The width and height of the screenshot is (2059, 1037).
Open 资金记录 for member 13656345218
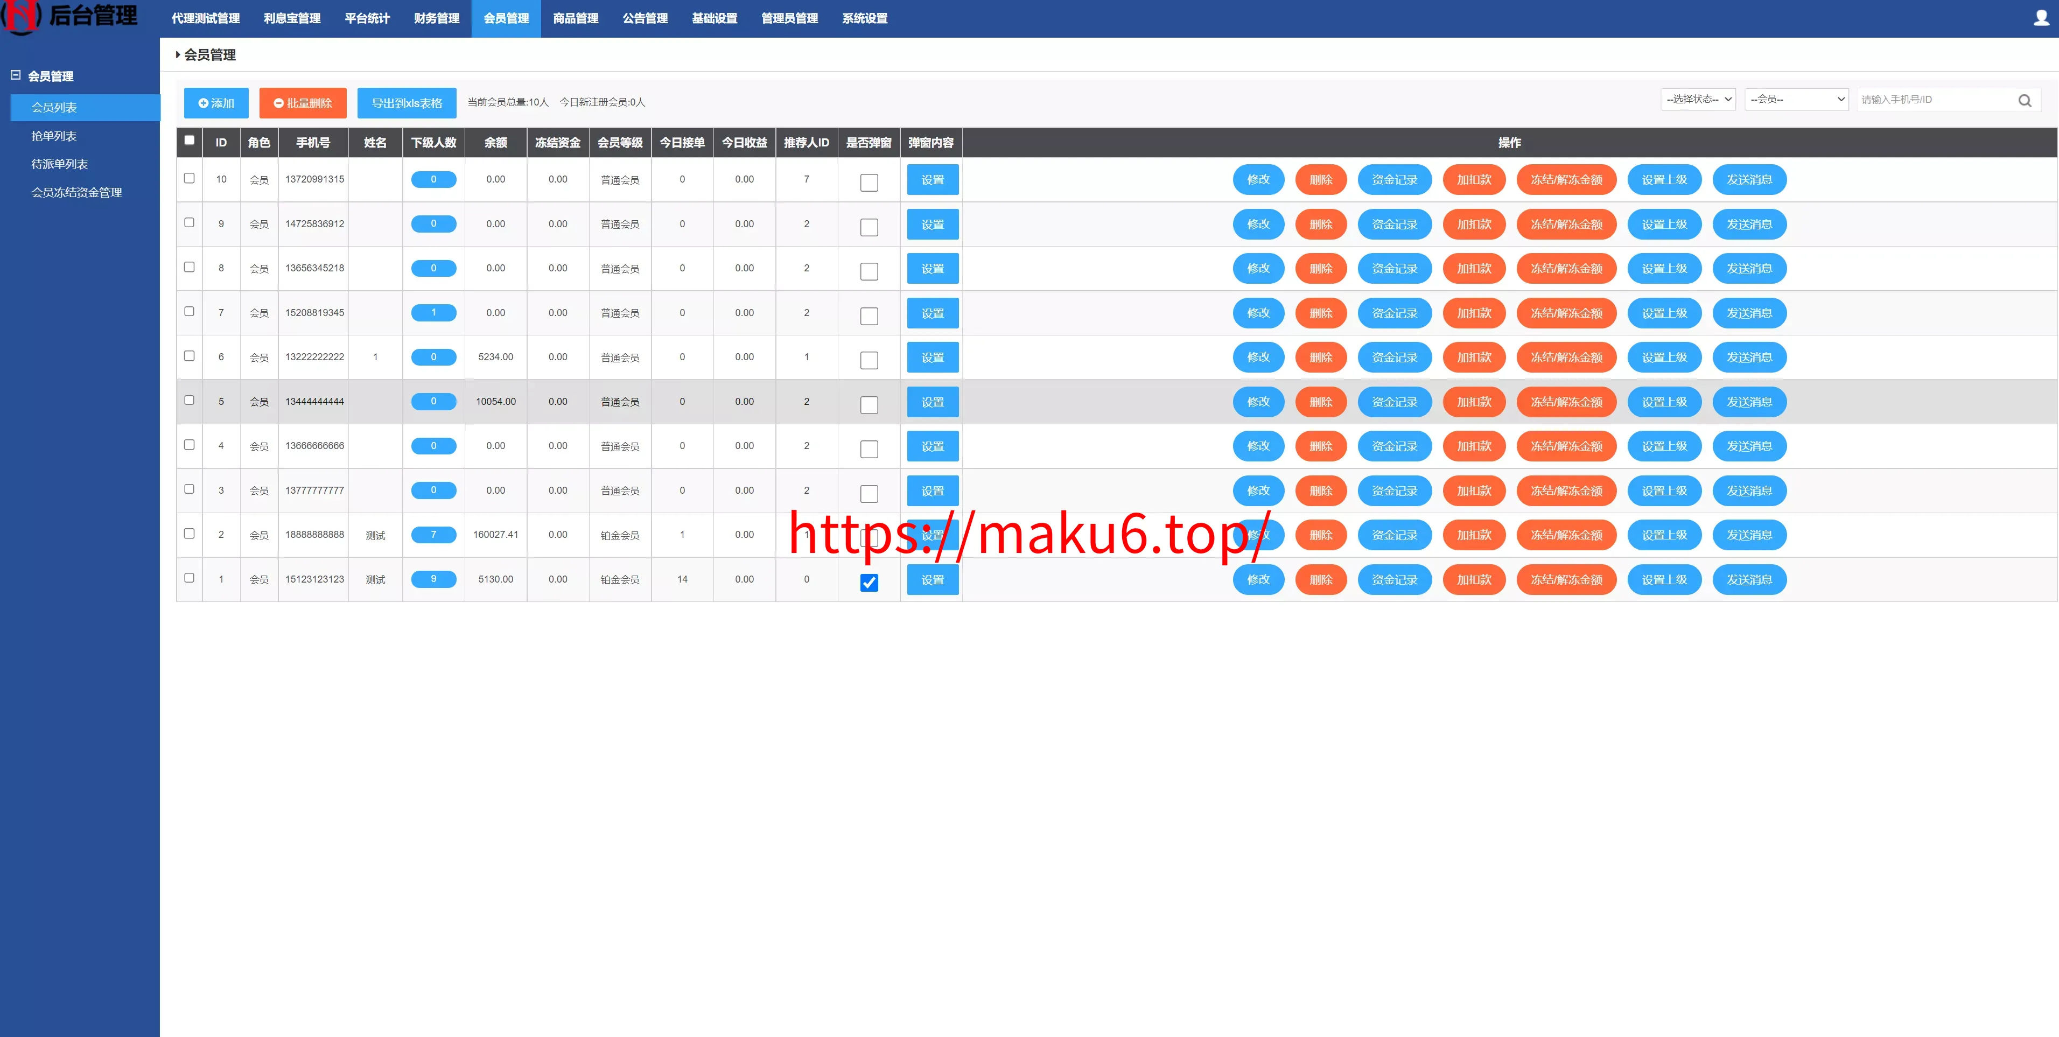pyautogui.click(x=1394, y=269)
